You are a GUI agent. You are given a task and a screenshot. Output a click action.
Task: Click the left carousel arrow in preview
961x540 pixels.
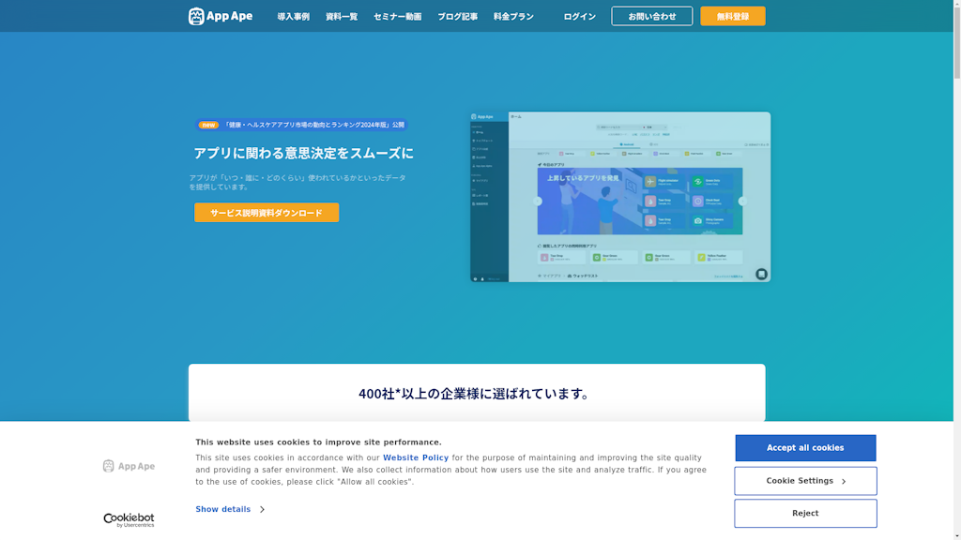pyautogui.click(x=538, y=201)
